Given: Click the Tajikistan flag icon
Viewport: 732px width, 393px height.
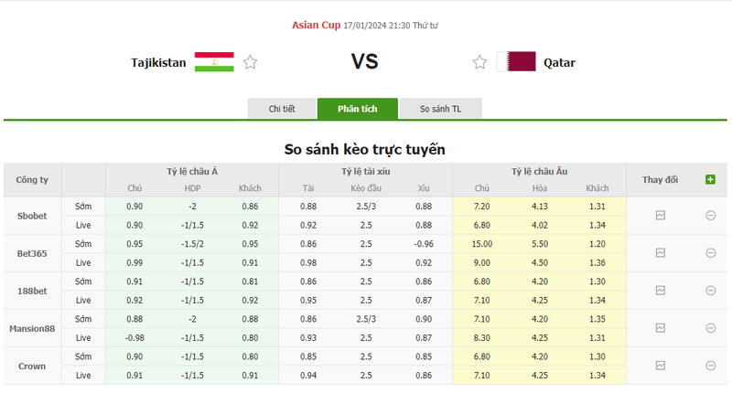Looking at the screenshot, I should point(214,62).
